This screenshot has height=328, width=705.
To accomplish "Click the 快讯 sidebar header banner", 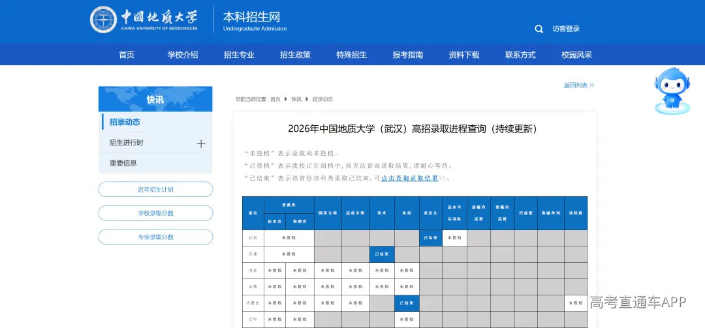I will 155,99.
